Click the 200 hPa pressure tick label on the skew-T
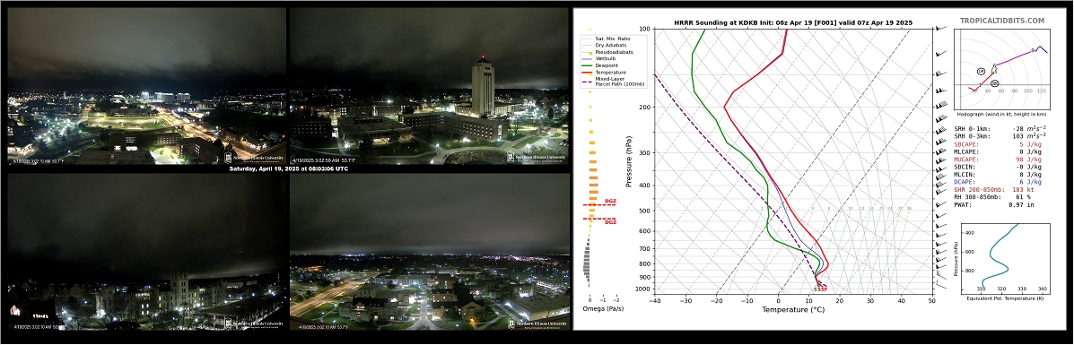 pos(644,108)
